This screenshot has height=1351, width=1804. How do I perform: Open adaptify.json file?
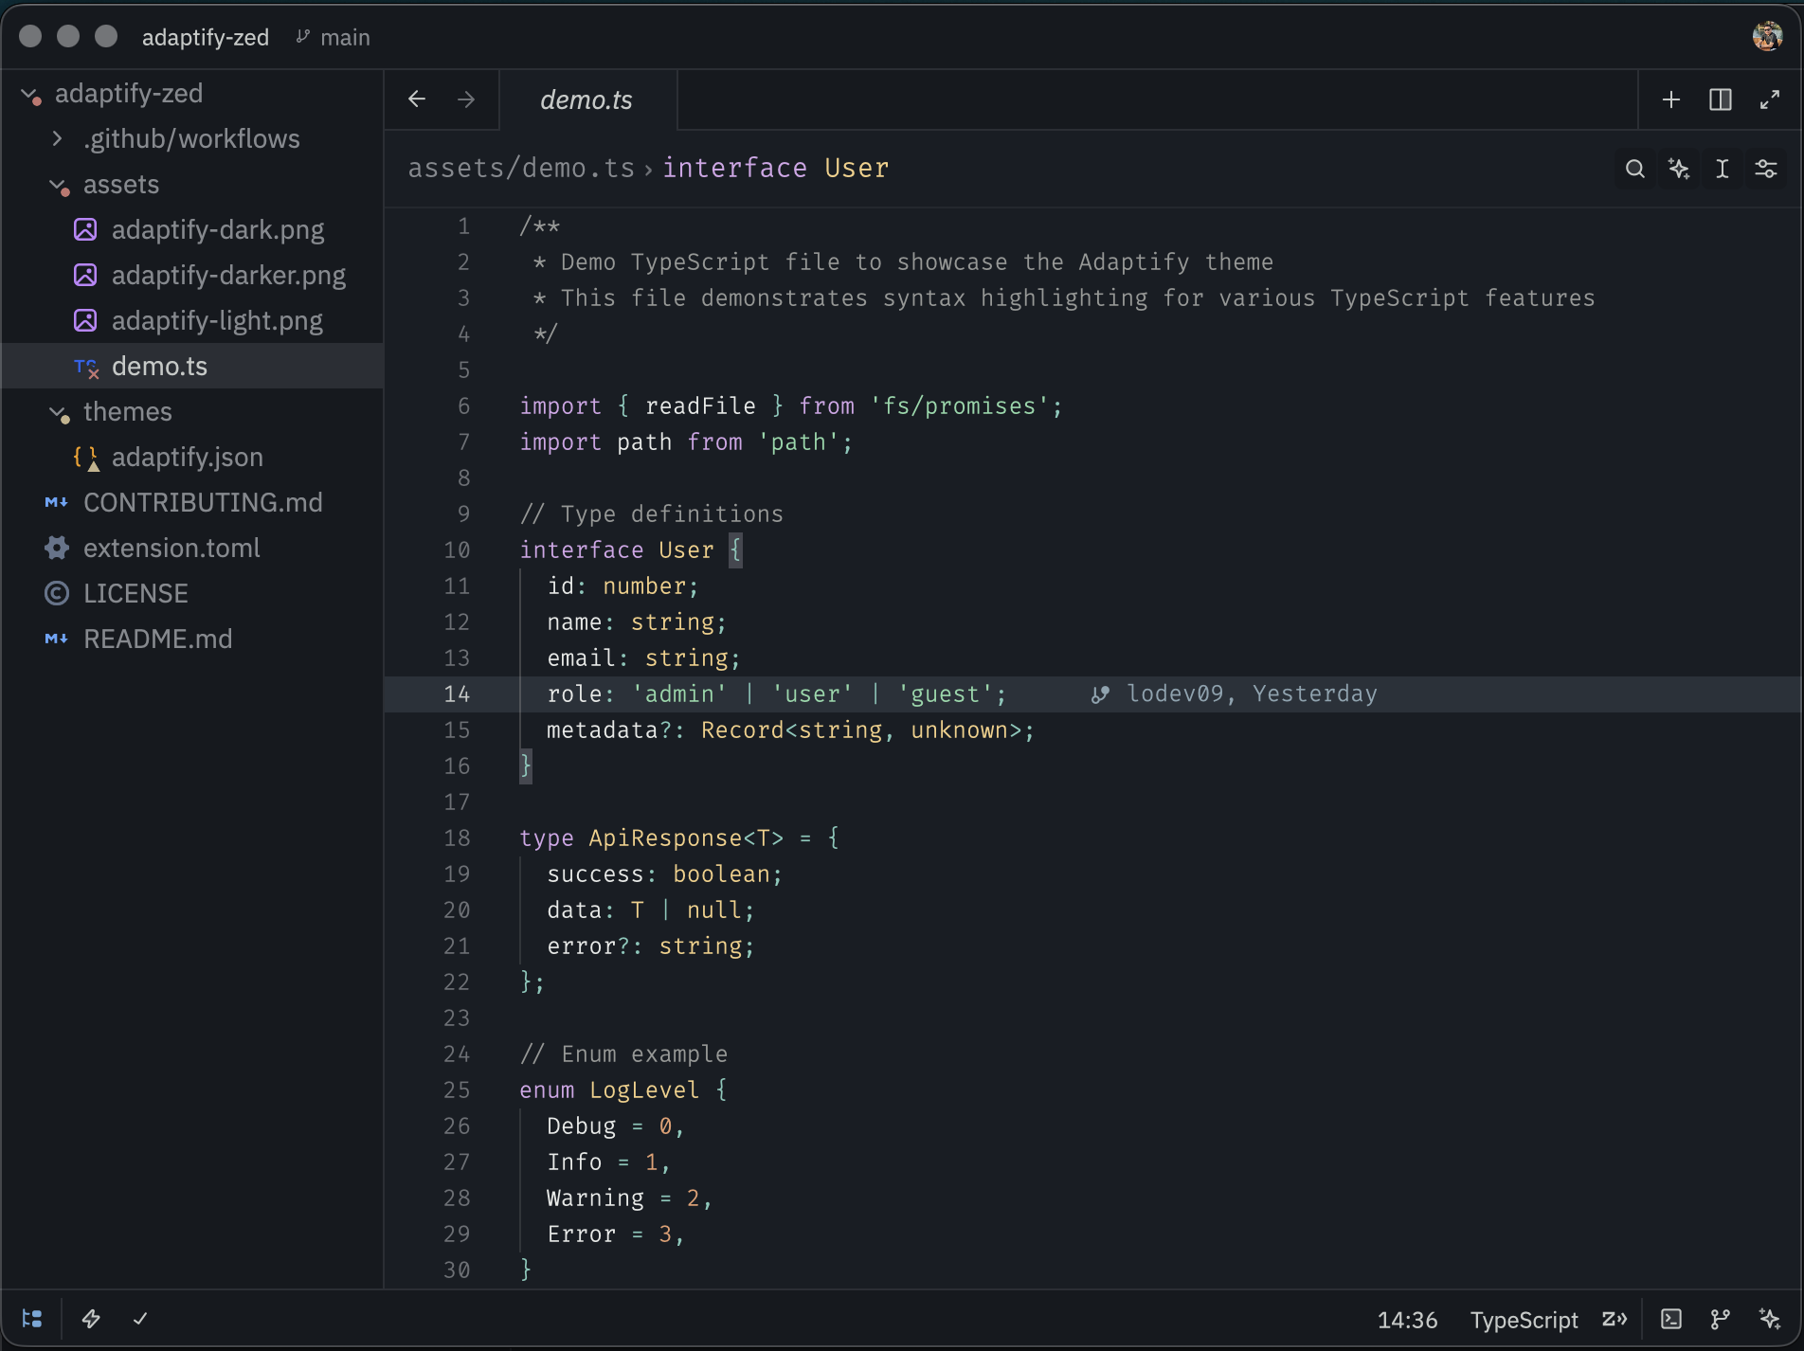coord(191,458)
